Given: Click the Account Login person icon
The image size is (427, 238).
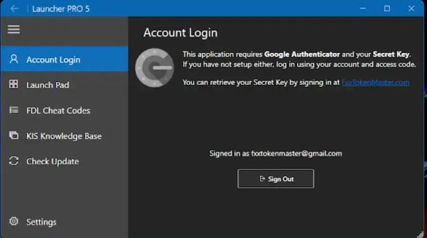Looking at the screenshot, I should [x=14, y=59].
